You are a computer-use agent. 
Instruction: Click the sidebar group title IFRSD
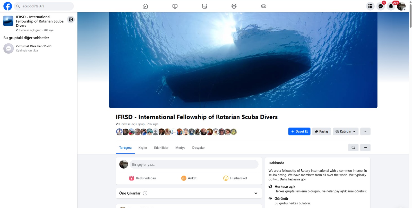40,21
